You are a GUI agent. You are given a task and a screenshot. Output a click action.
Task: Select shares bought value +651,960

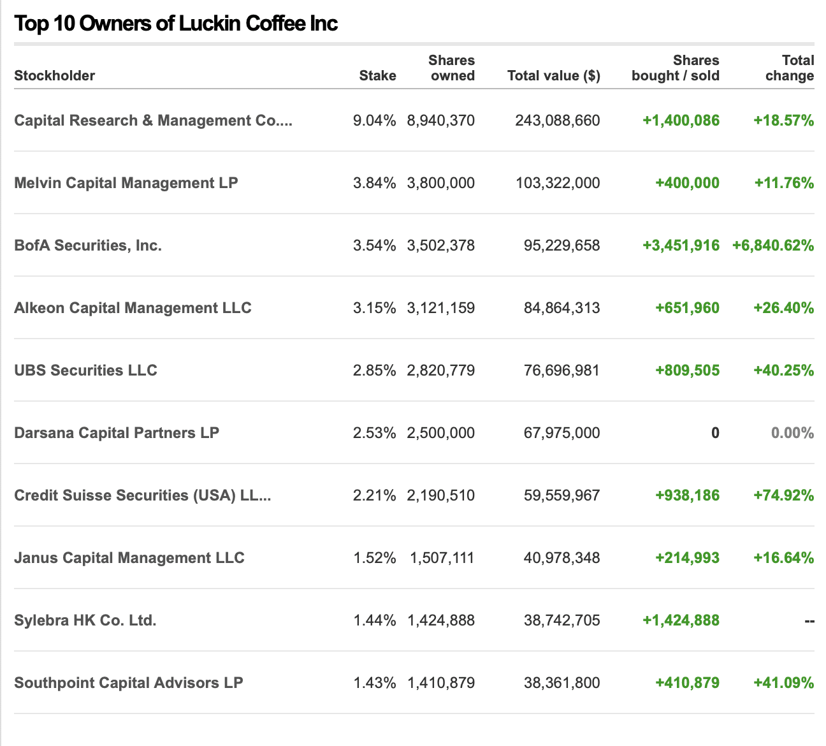tap(687, 308)
